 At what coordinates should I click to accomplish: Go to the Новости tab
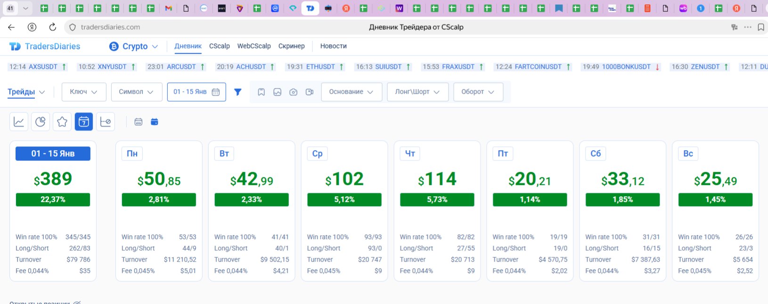click(333, 46)
